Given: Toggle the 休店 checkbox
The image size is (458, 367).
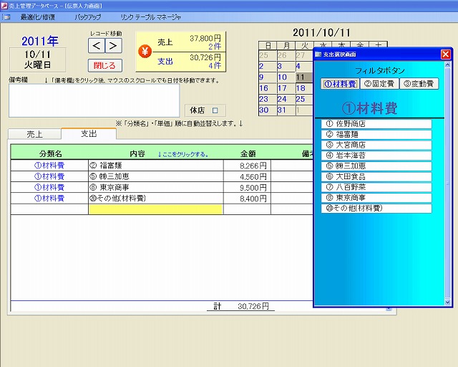Looking at the screenshot, I should coord(215,110).
